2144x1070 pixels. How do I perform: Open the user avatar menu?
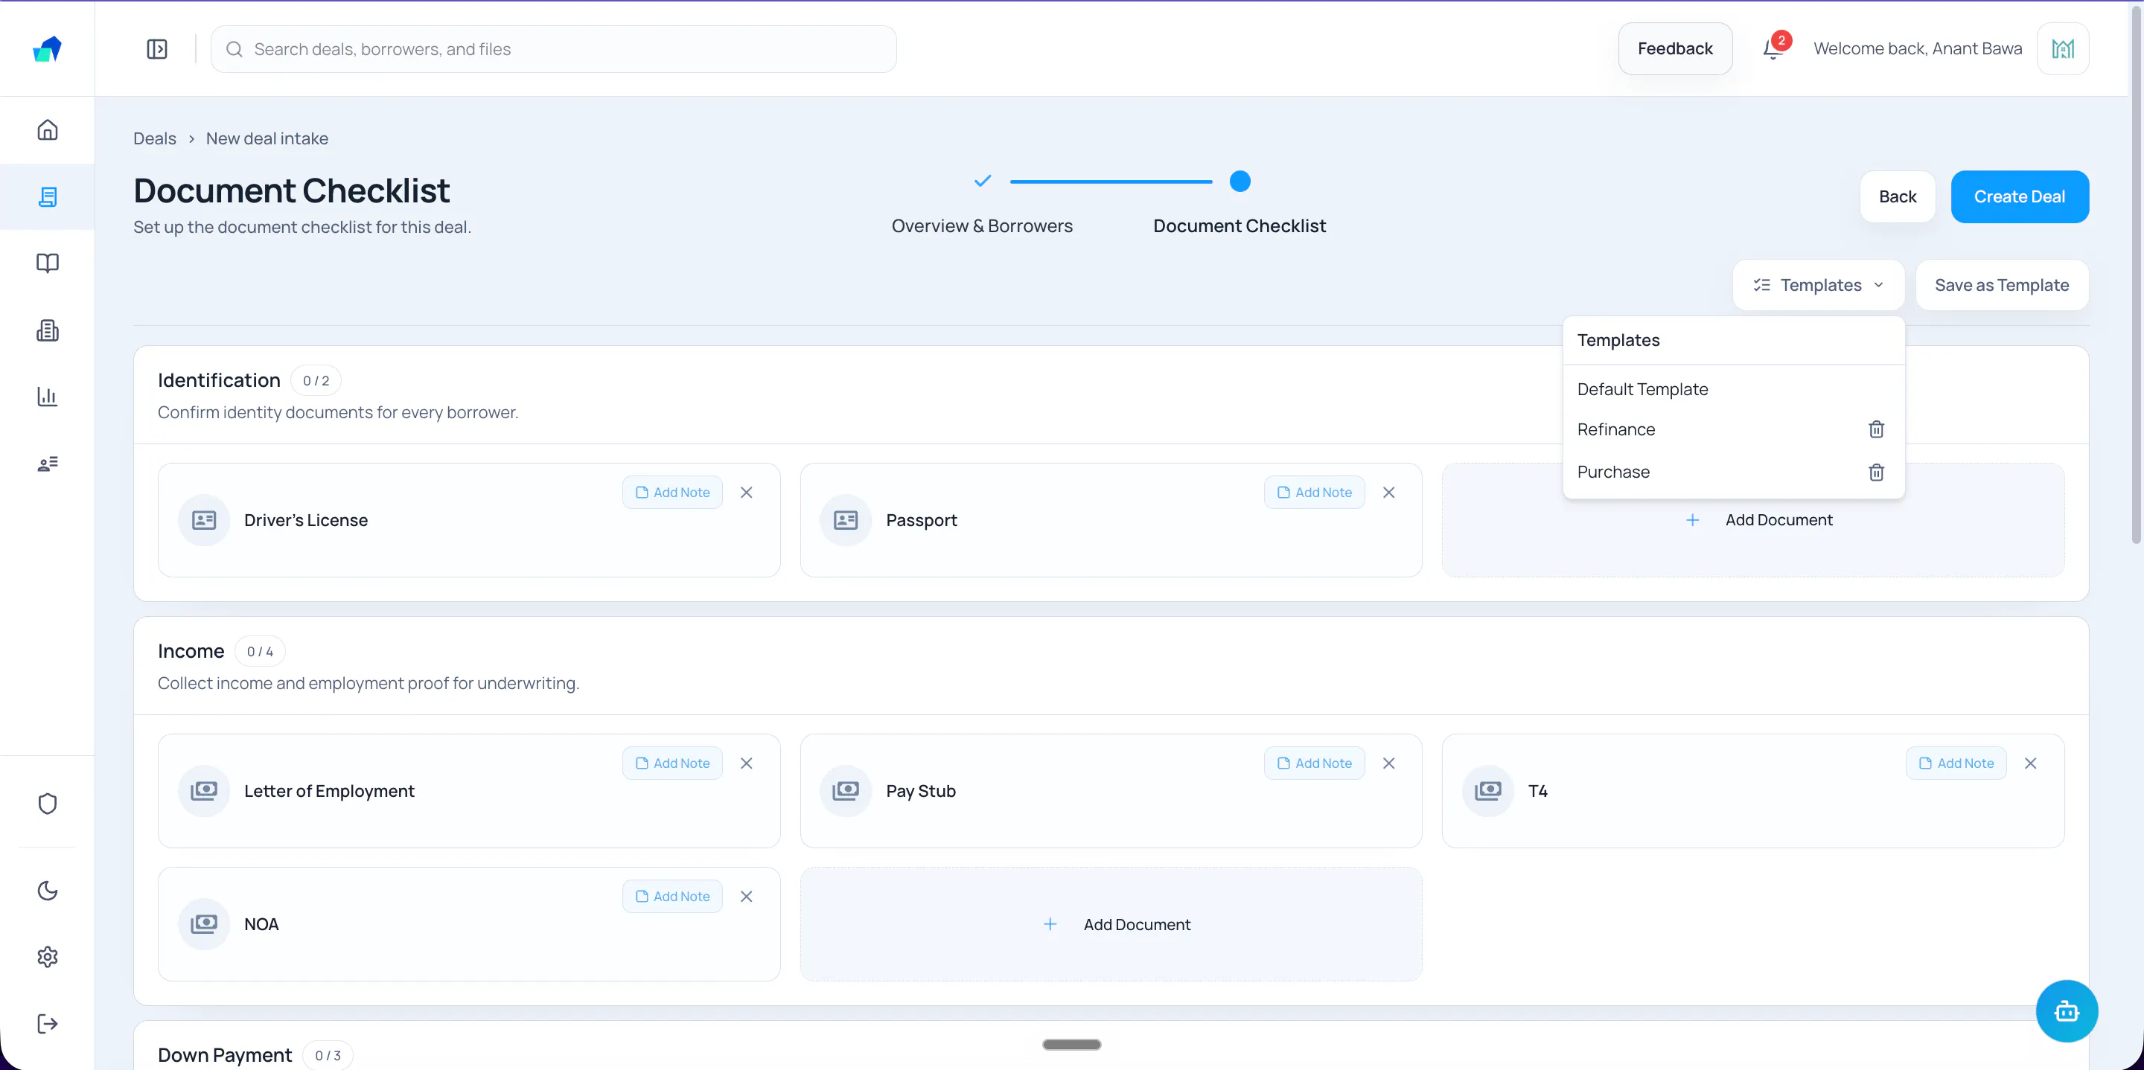(2062, 49)
